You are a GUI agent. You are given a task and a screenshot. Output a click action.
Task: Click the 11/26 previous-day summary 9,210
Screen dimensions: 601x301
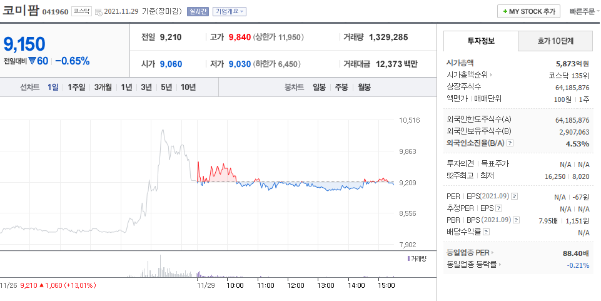[x=28, y=285]
